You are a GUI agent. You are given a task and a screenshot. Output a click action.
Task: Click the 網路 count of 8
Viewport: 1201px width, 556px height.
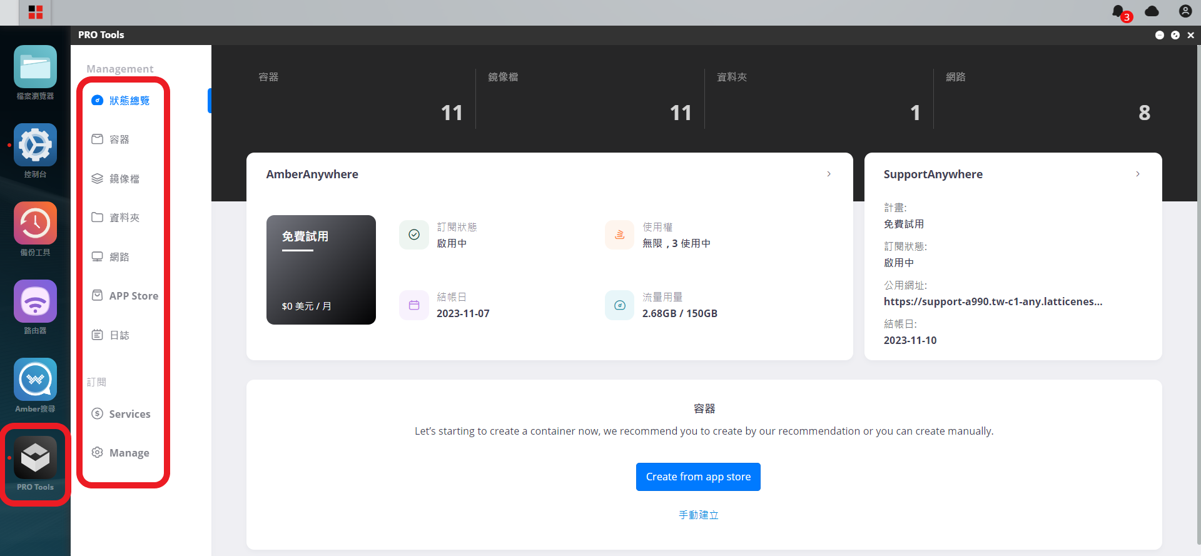coord(1144,113)
